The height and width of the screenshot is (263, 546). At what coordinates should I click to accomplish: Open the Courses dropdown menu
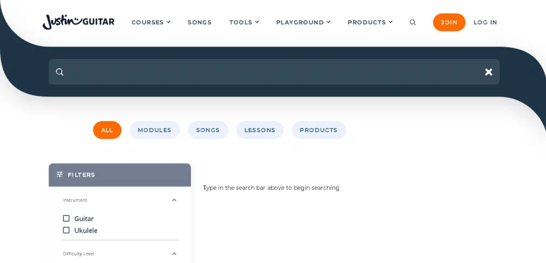pos(151,22)
